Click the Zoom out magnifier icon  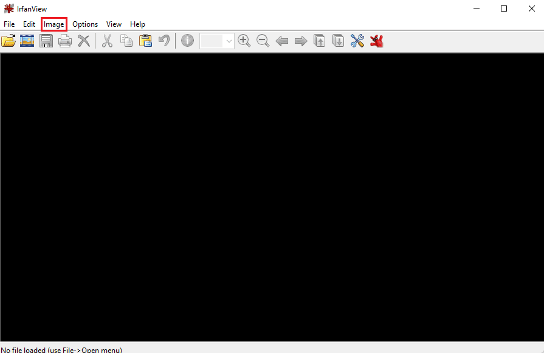(263, 41)
